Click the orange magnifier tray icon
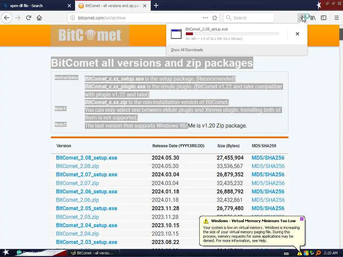 [x=319, y=253]
